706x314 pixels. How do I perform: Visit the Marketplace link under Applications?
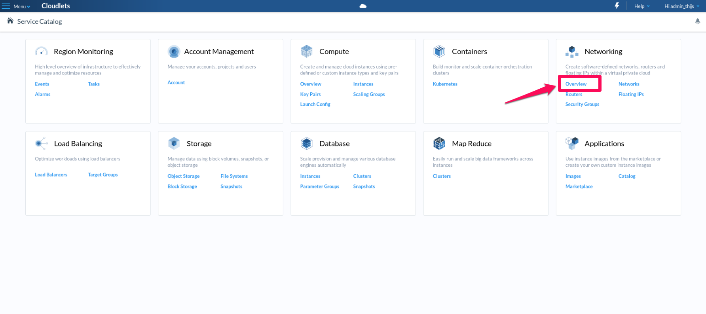tap(579, 186)
